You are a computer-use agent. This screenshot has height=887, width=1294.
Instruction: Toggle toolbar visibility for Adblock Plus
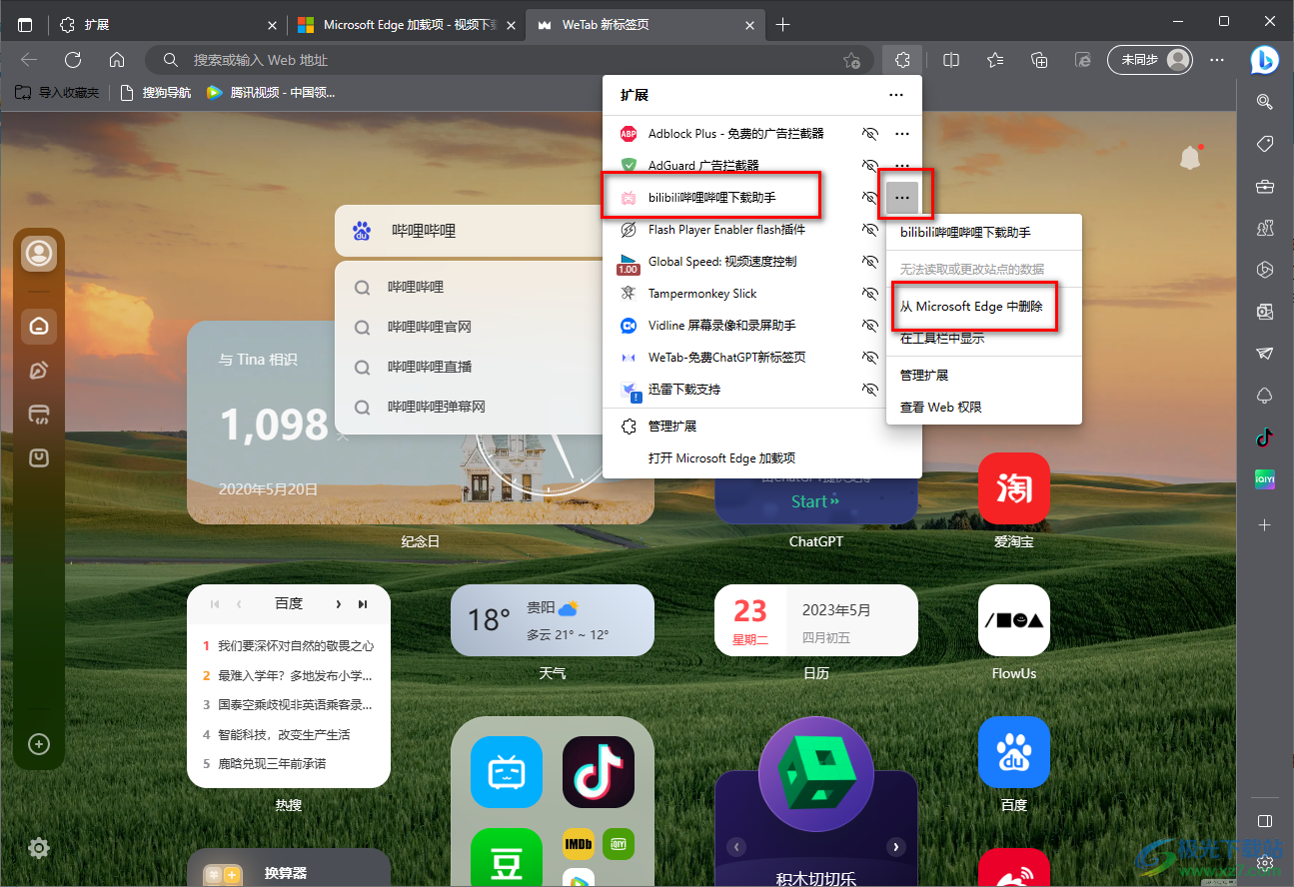tap(870, 133)
